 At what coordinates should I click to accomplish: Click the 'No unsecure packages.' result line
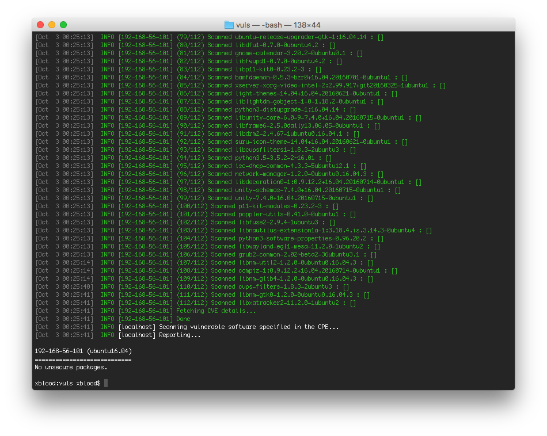click(71, 368)
